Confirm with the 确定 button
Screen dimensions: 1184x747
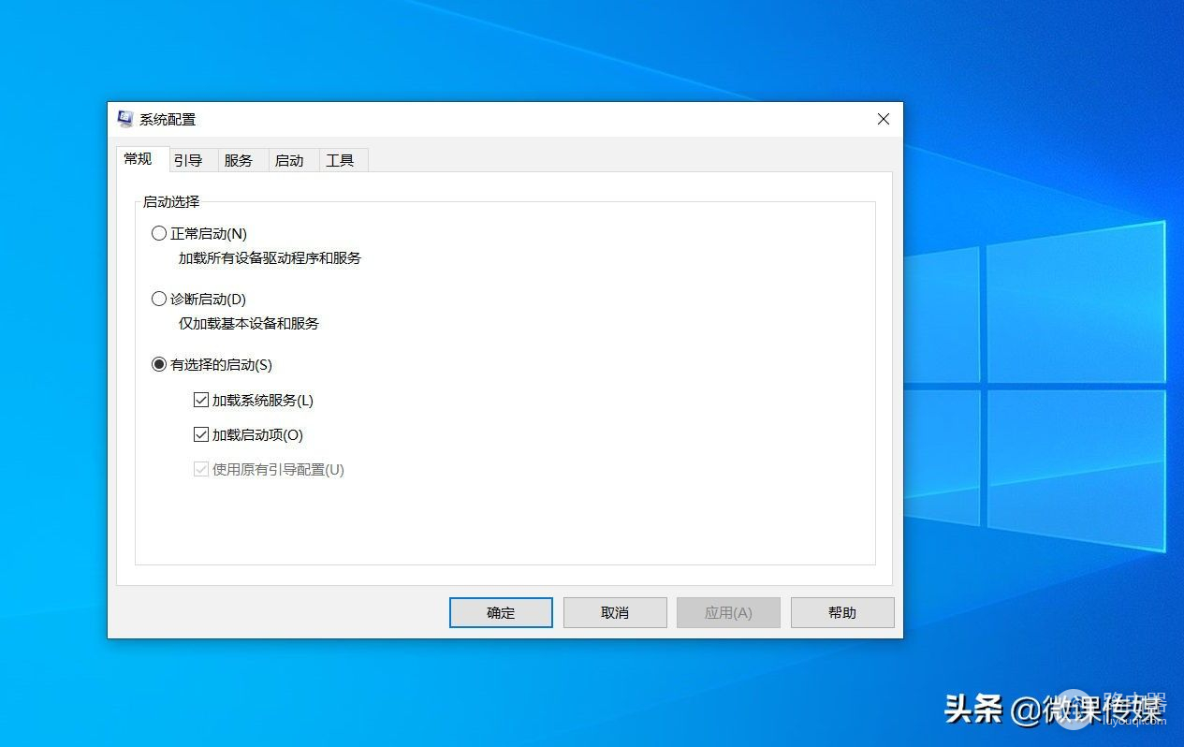tap(501, 612)
